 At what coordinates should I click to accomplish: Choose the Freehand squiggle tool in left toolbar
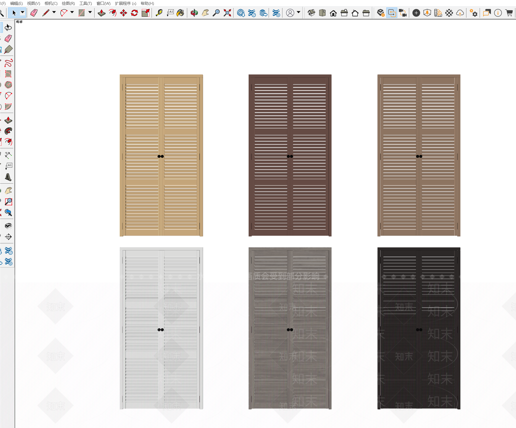(x=8, y=62)
